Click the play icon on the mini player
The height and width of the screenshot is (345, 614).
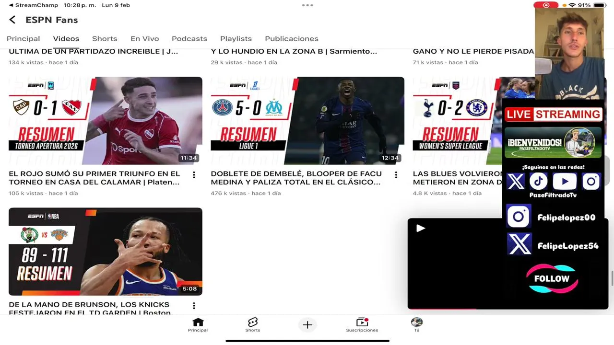click(420, 228)
